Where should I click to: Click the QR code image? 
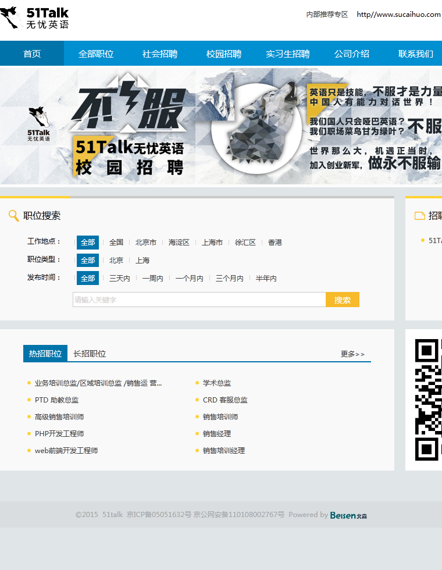(429, 400)
